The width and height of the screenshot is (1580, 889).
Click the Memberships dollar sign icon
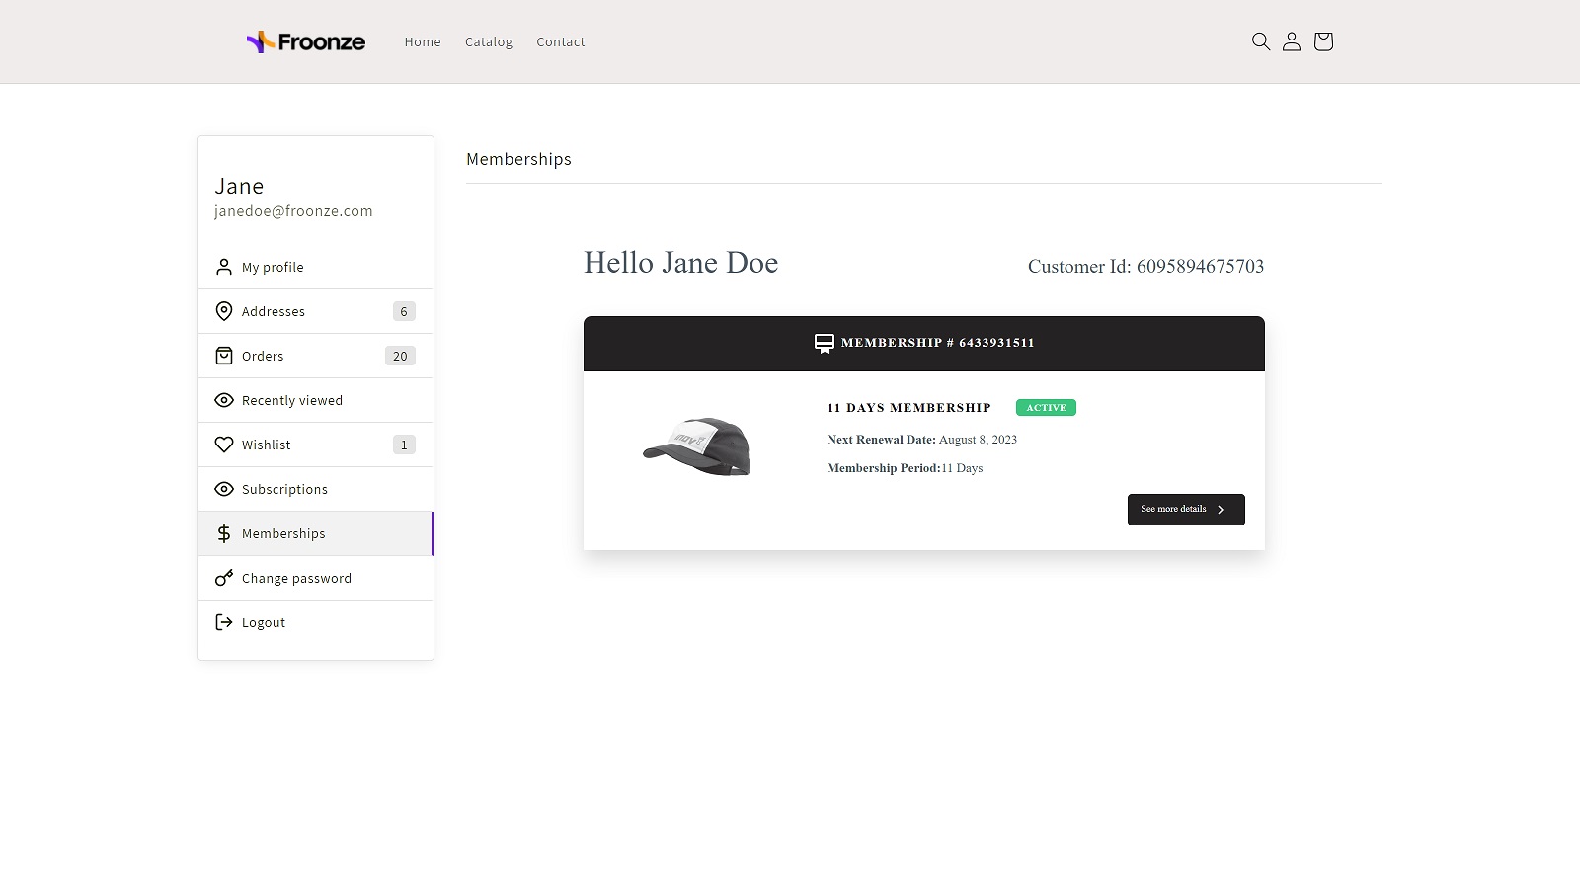[224, 533]
